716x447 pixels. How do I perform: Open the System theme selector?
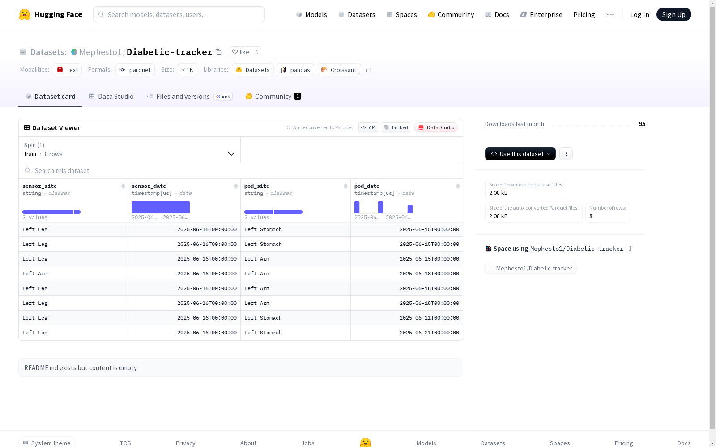tap(47, 443)
